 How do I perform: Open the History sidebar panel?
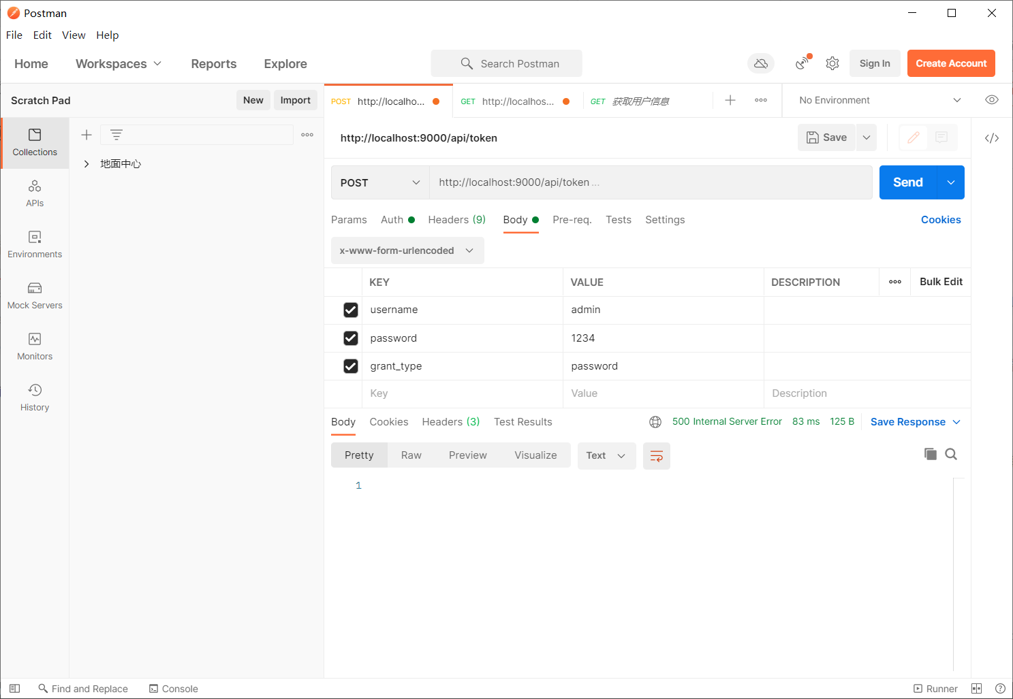click(35, 398)
